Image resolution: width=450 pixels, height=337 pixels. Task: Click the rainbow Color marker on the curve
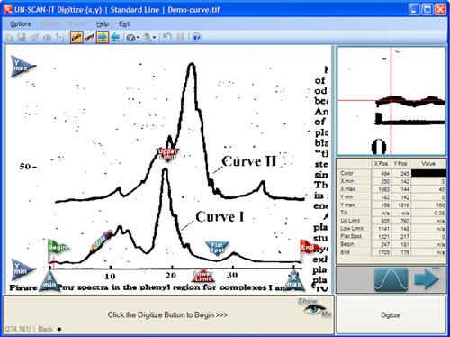(x=102, y=241)
